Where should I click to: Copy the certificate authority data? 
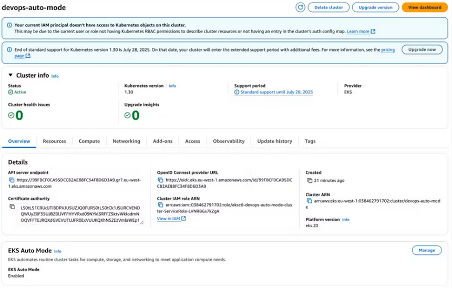[12, 207]
